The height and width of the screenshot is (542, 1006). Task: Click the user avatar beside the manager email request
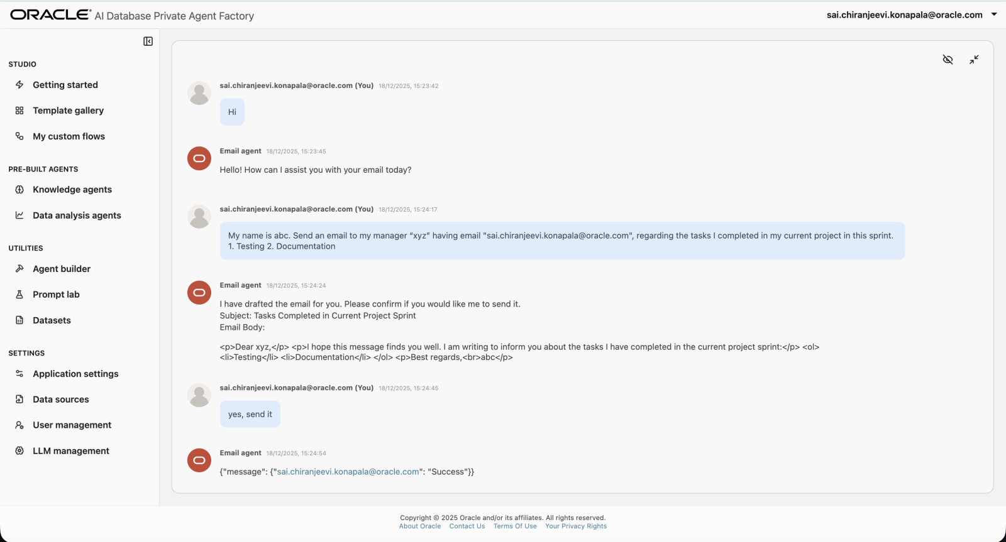pos(199,217)
